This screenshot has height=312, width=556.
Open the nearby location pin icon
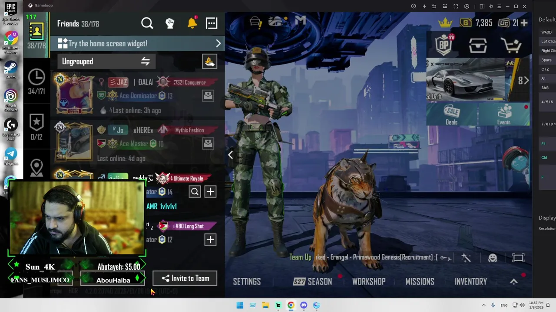(x=36, y=168)
